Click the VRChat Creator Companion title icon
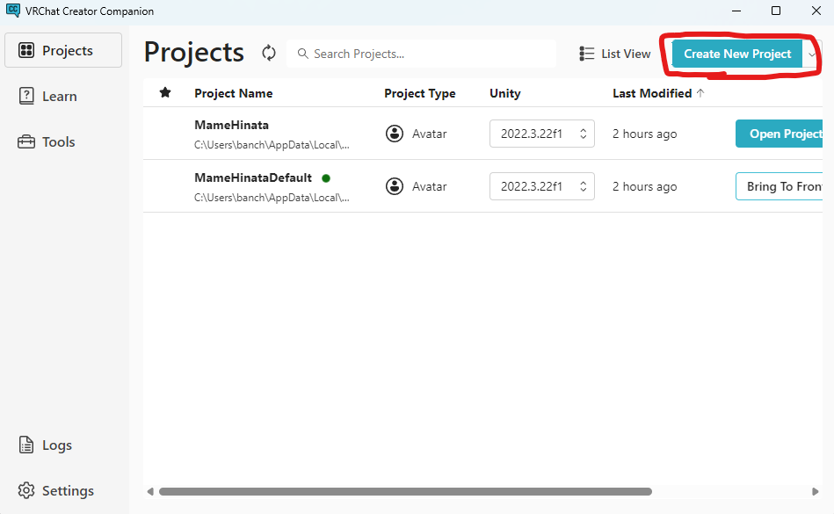Image resolution: width=834 pixels, height=514 pixels. click(12, 11)
